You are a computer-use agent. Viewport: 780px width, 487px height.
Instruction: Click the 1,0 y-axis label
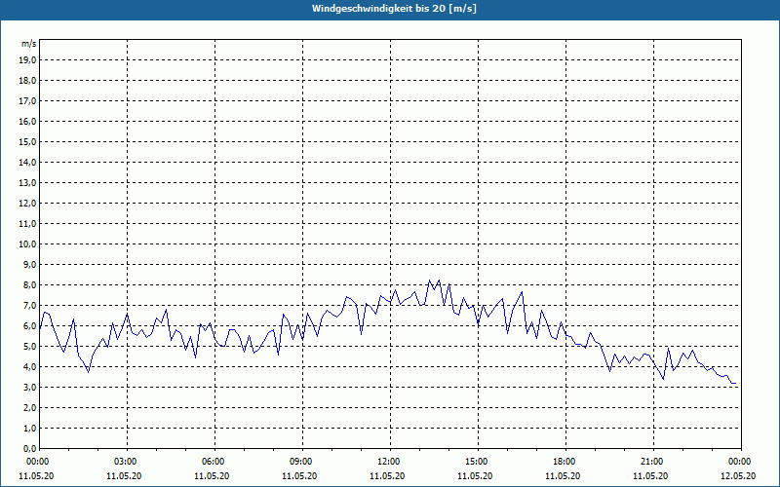point(30,429)
